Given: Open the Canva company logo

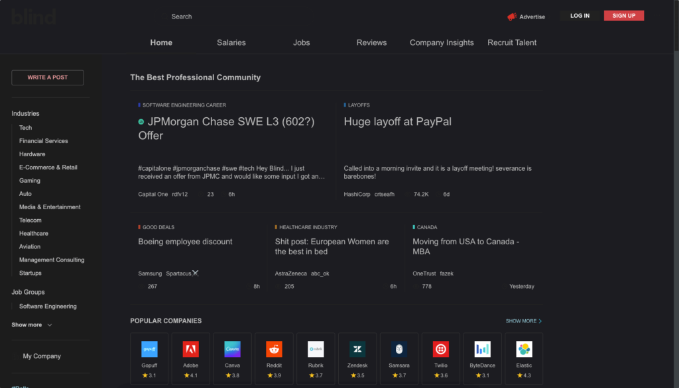Looking at the screenshot, I should pyautogui.click(x=233, y=349).
